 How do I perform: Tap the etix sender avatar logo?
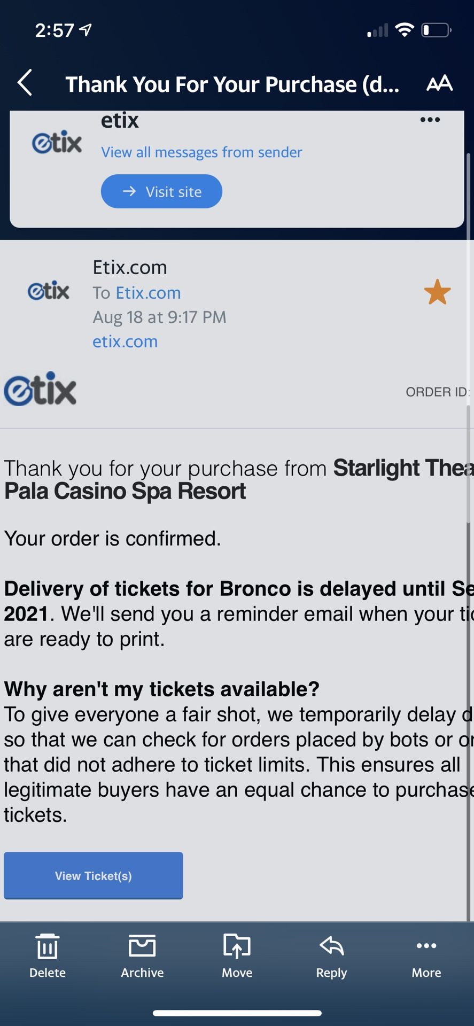[49, 291]
